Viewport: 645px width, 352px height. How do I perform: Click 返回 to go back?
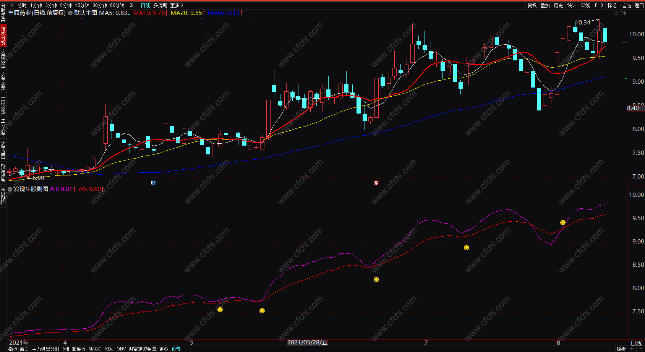(639, 5)
